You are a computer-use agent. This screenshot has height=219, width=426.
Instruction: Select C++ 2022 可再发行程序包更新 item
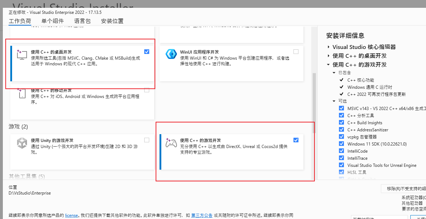click(x=377, y=94)
